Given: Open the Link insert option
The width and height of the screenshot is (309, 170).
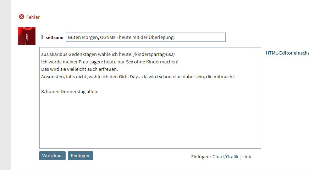Looking at the screenshot, I should point(247,157).
